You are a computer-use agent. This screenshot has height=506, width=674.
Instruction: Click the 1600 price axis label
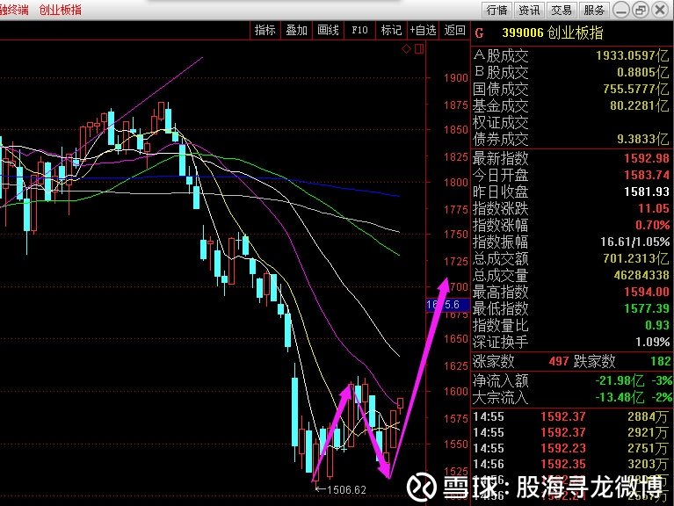coord(456,392)
